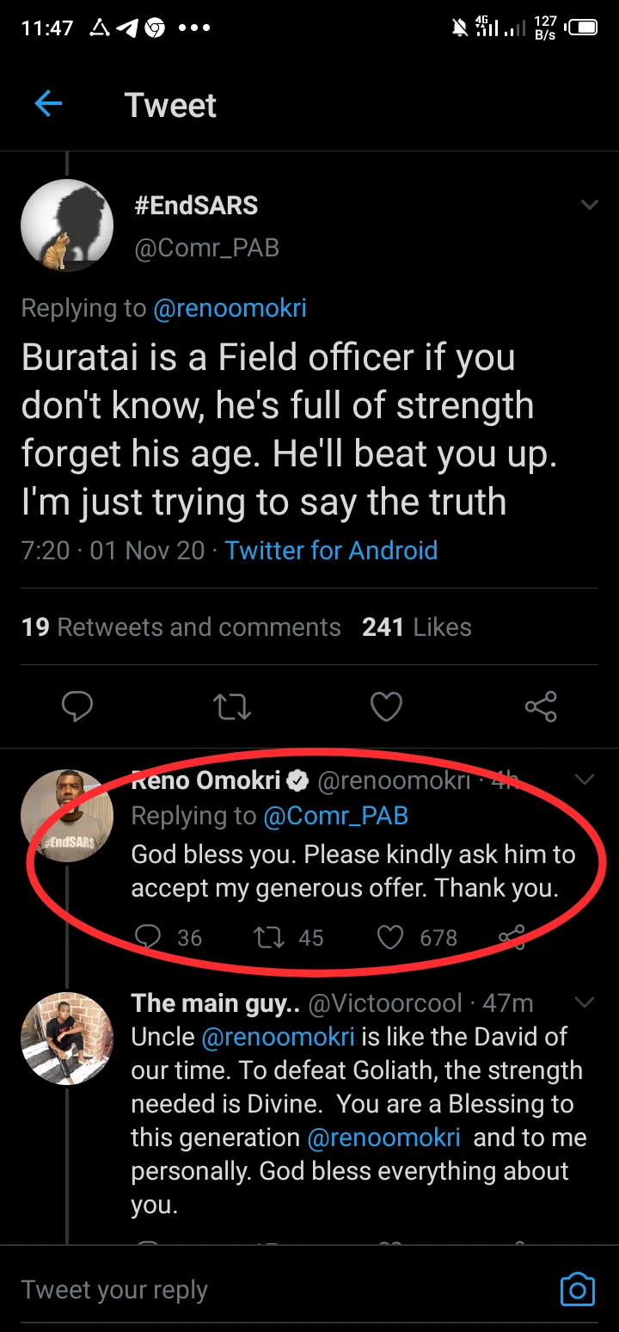
Task: Expand options for The main guy's reply
Action: coord(585,1002)
